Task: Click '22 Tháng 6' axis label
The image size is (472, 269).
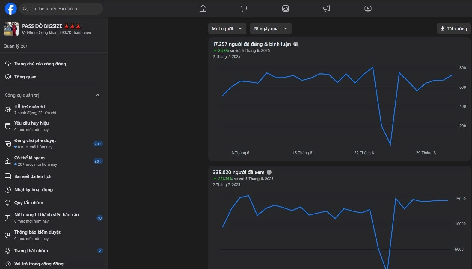Action: click(364, 153)
